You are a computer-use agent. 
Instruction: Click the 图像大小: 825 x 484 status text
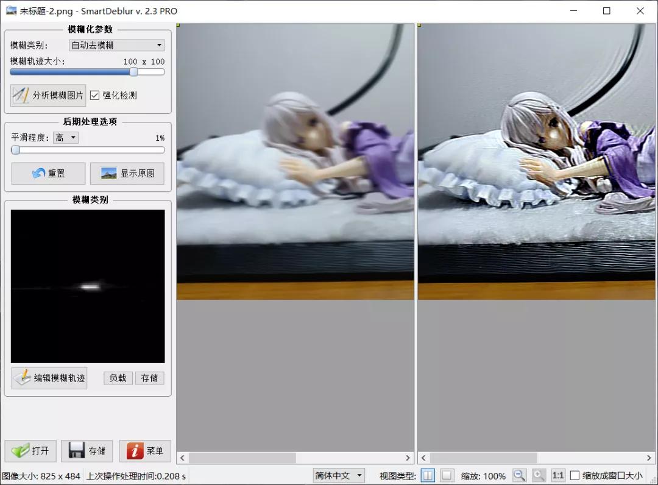41,476
